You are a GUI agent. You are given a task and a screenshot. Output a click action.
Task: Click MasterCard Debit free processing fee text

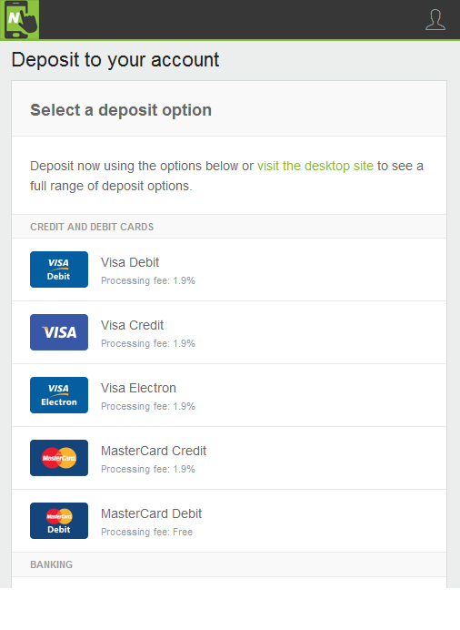click(x=146, y=532)
